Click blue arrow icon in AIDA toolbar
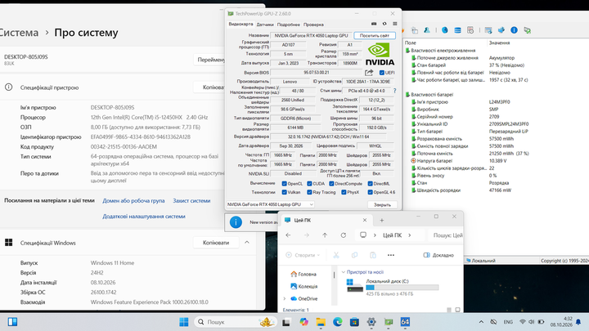This screenshot has height=331, width=589. pyautogui.click(x=501, y=30)
